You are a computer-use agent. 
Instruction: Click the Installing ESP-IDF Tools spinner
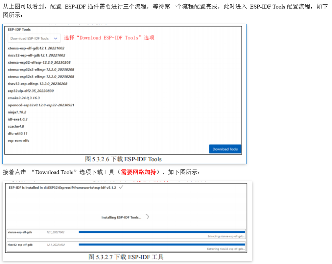[x=147, y=217]
